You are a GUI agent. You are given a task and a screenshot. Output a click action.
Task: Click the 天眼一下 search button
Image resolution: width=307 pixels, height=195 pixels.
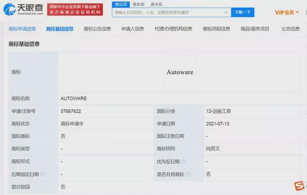tap(243, 12)
